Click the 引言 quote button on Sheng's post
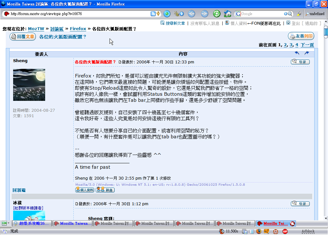The image size is (328, 235). coord(300,62)
